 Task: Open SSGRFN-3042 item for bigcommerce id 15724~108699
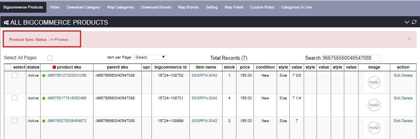point(204,121)
